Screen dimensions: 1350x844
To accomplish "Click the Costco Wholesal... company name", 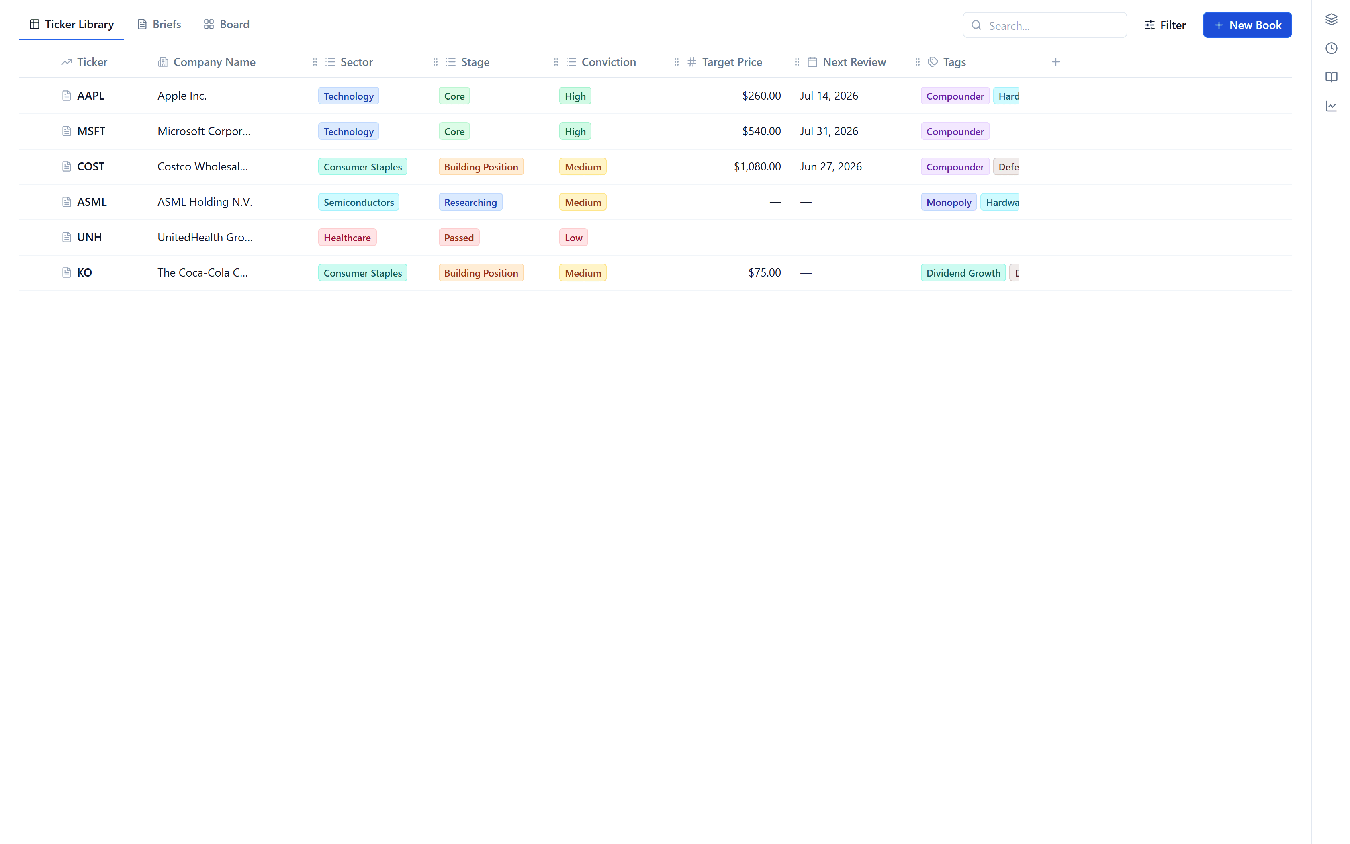I will point(202,166).
